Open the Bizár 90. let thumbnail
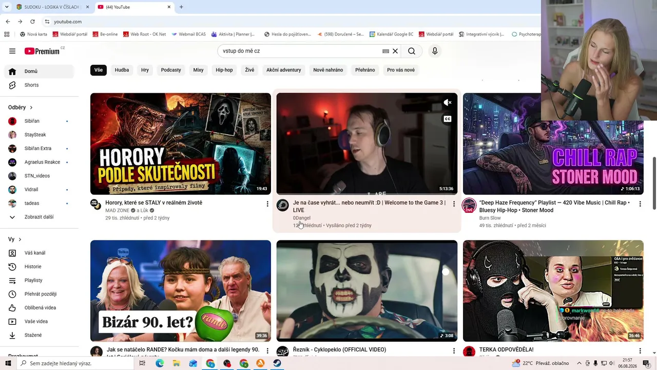 (181, 291)
